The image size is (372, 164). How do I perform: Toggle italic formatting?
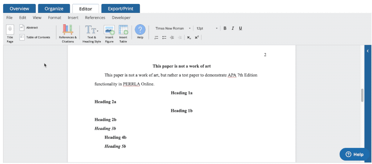233,29
